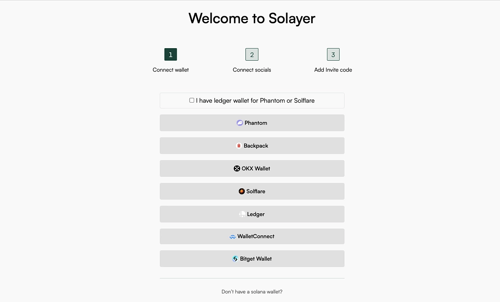Click 'Don't have a solana wallet?'

(252, 292)
